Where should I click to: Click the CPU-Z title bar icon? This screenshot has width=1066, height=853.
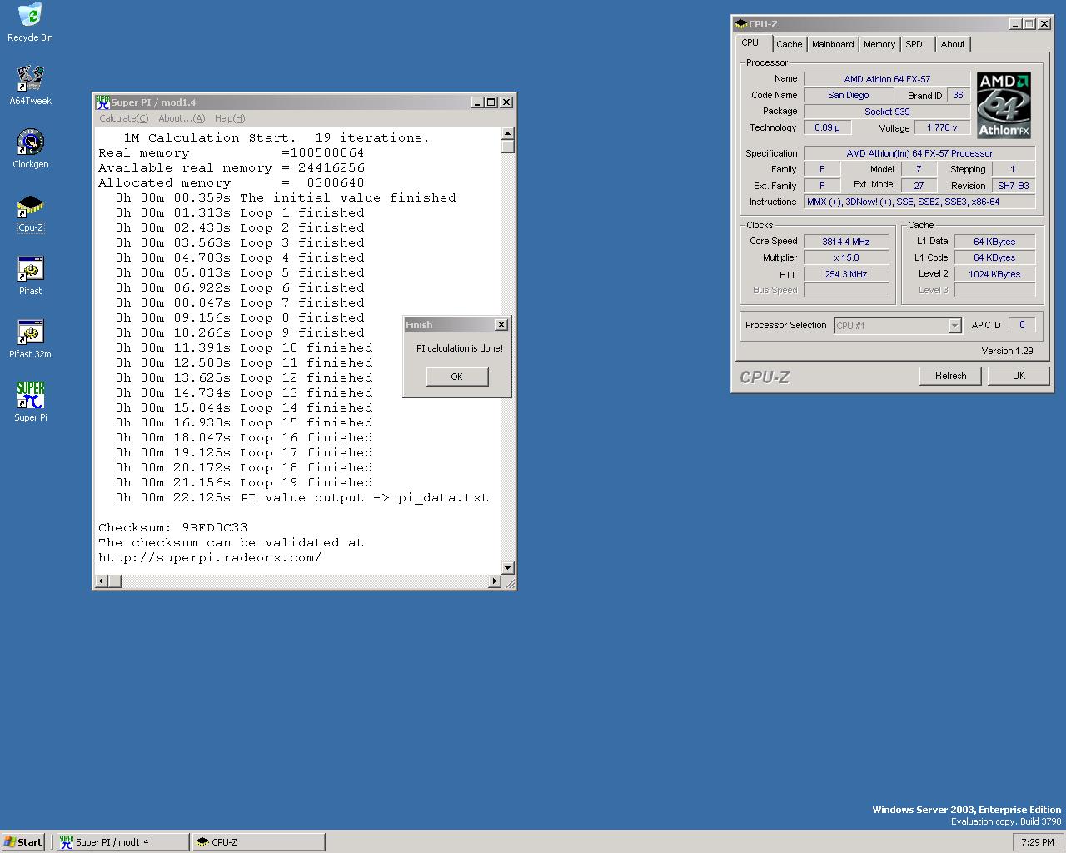click(x=740, y=24)
